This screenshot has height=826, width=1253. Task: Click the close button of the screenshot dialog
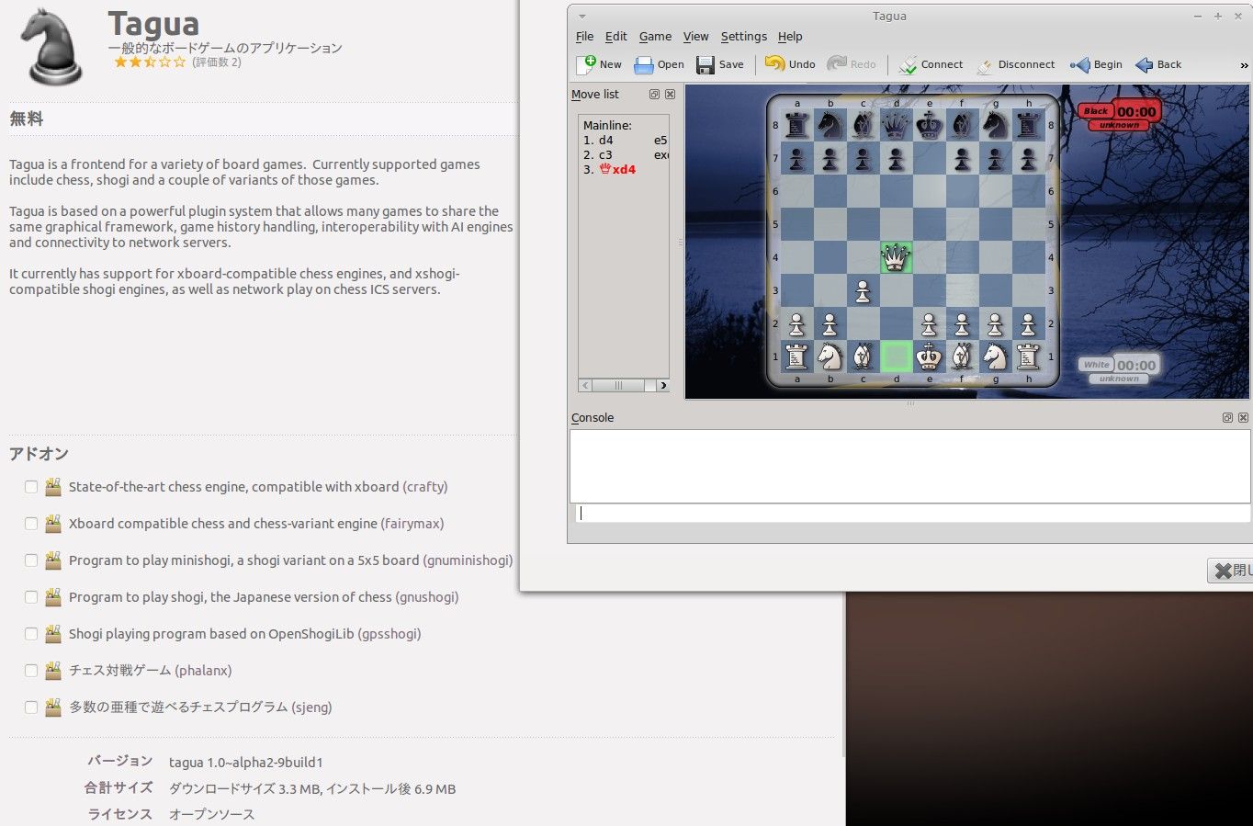click(x=1231, y=571)
